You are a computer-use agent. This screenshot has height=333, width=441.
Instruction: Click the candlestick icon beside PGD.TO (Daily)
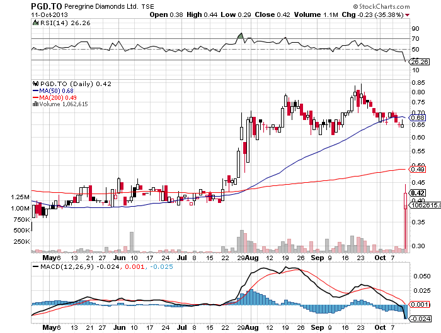pyautogui.click(x=35, y=84)
